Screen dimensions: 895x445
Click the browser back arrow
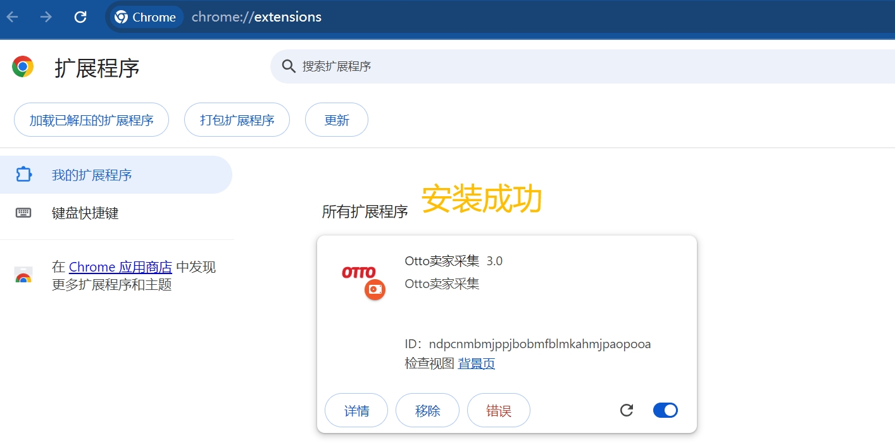(13, 17)
